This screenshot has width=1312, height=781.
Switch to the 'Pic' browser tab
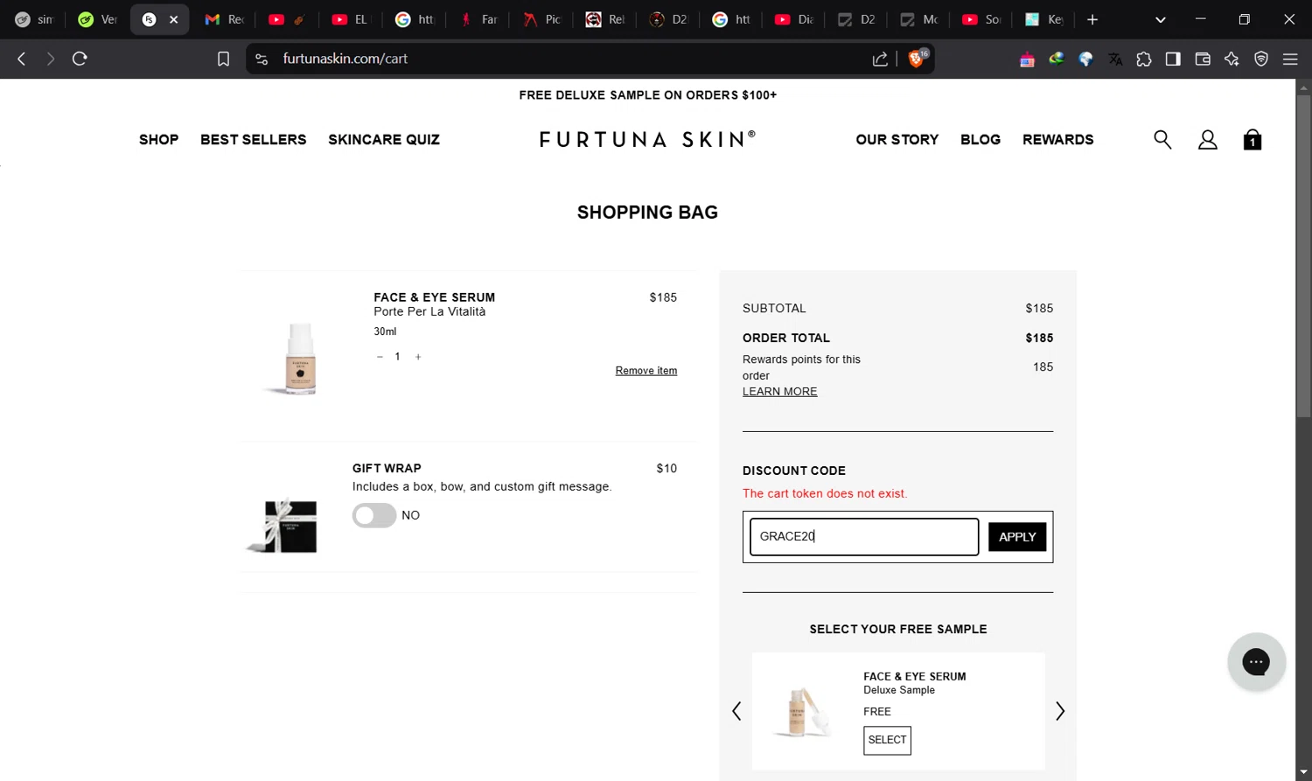pos(542,19)
